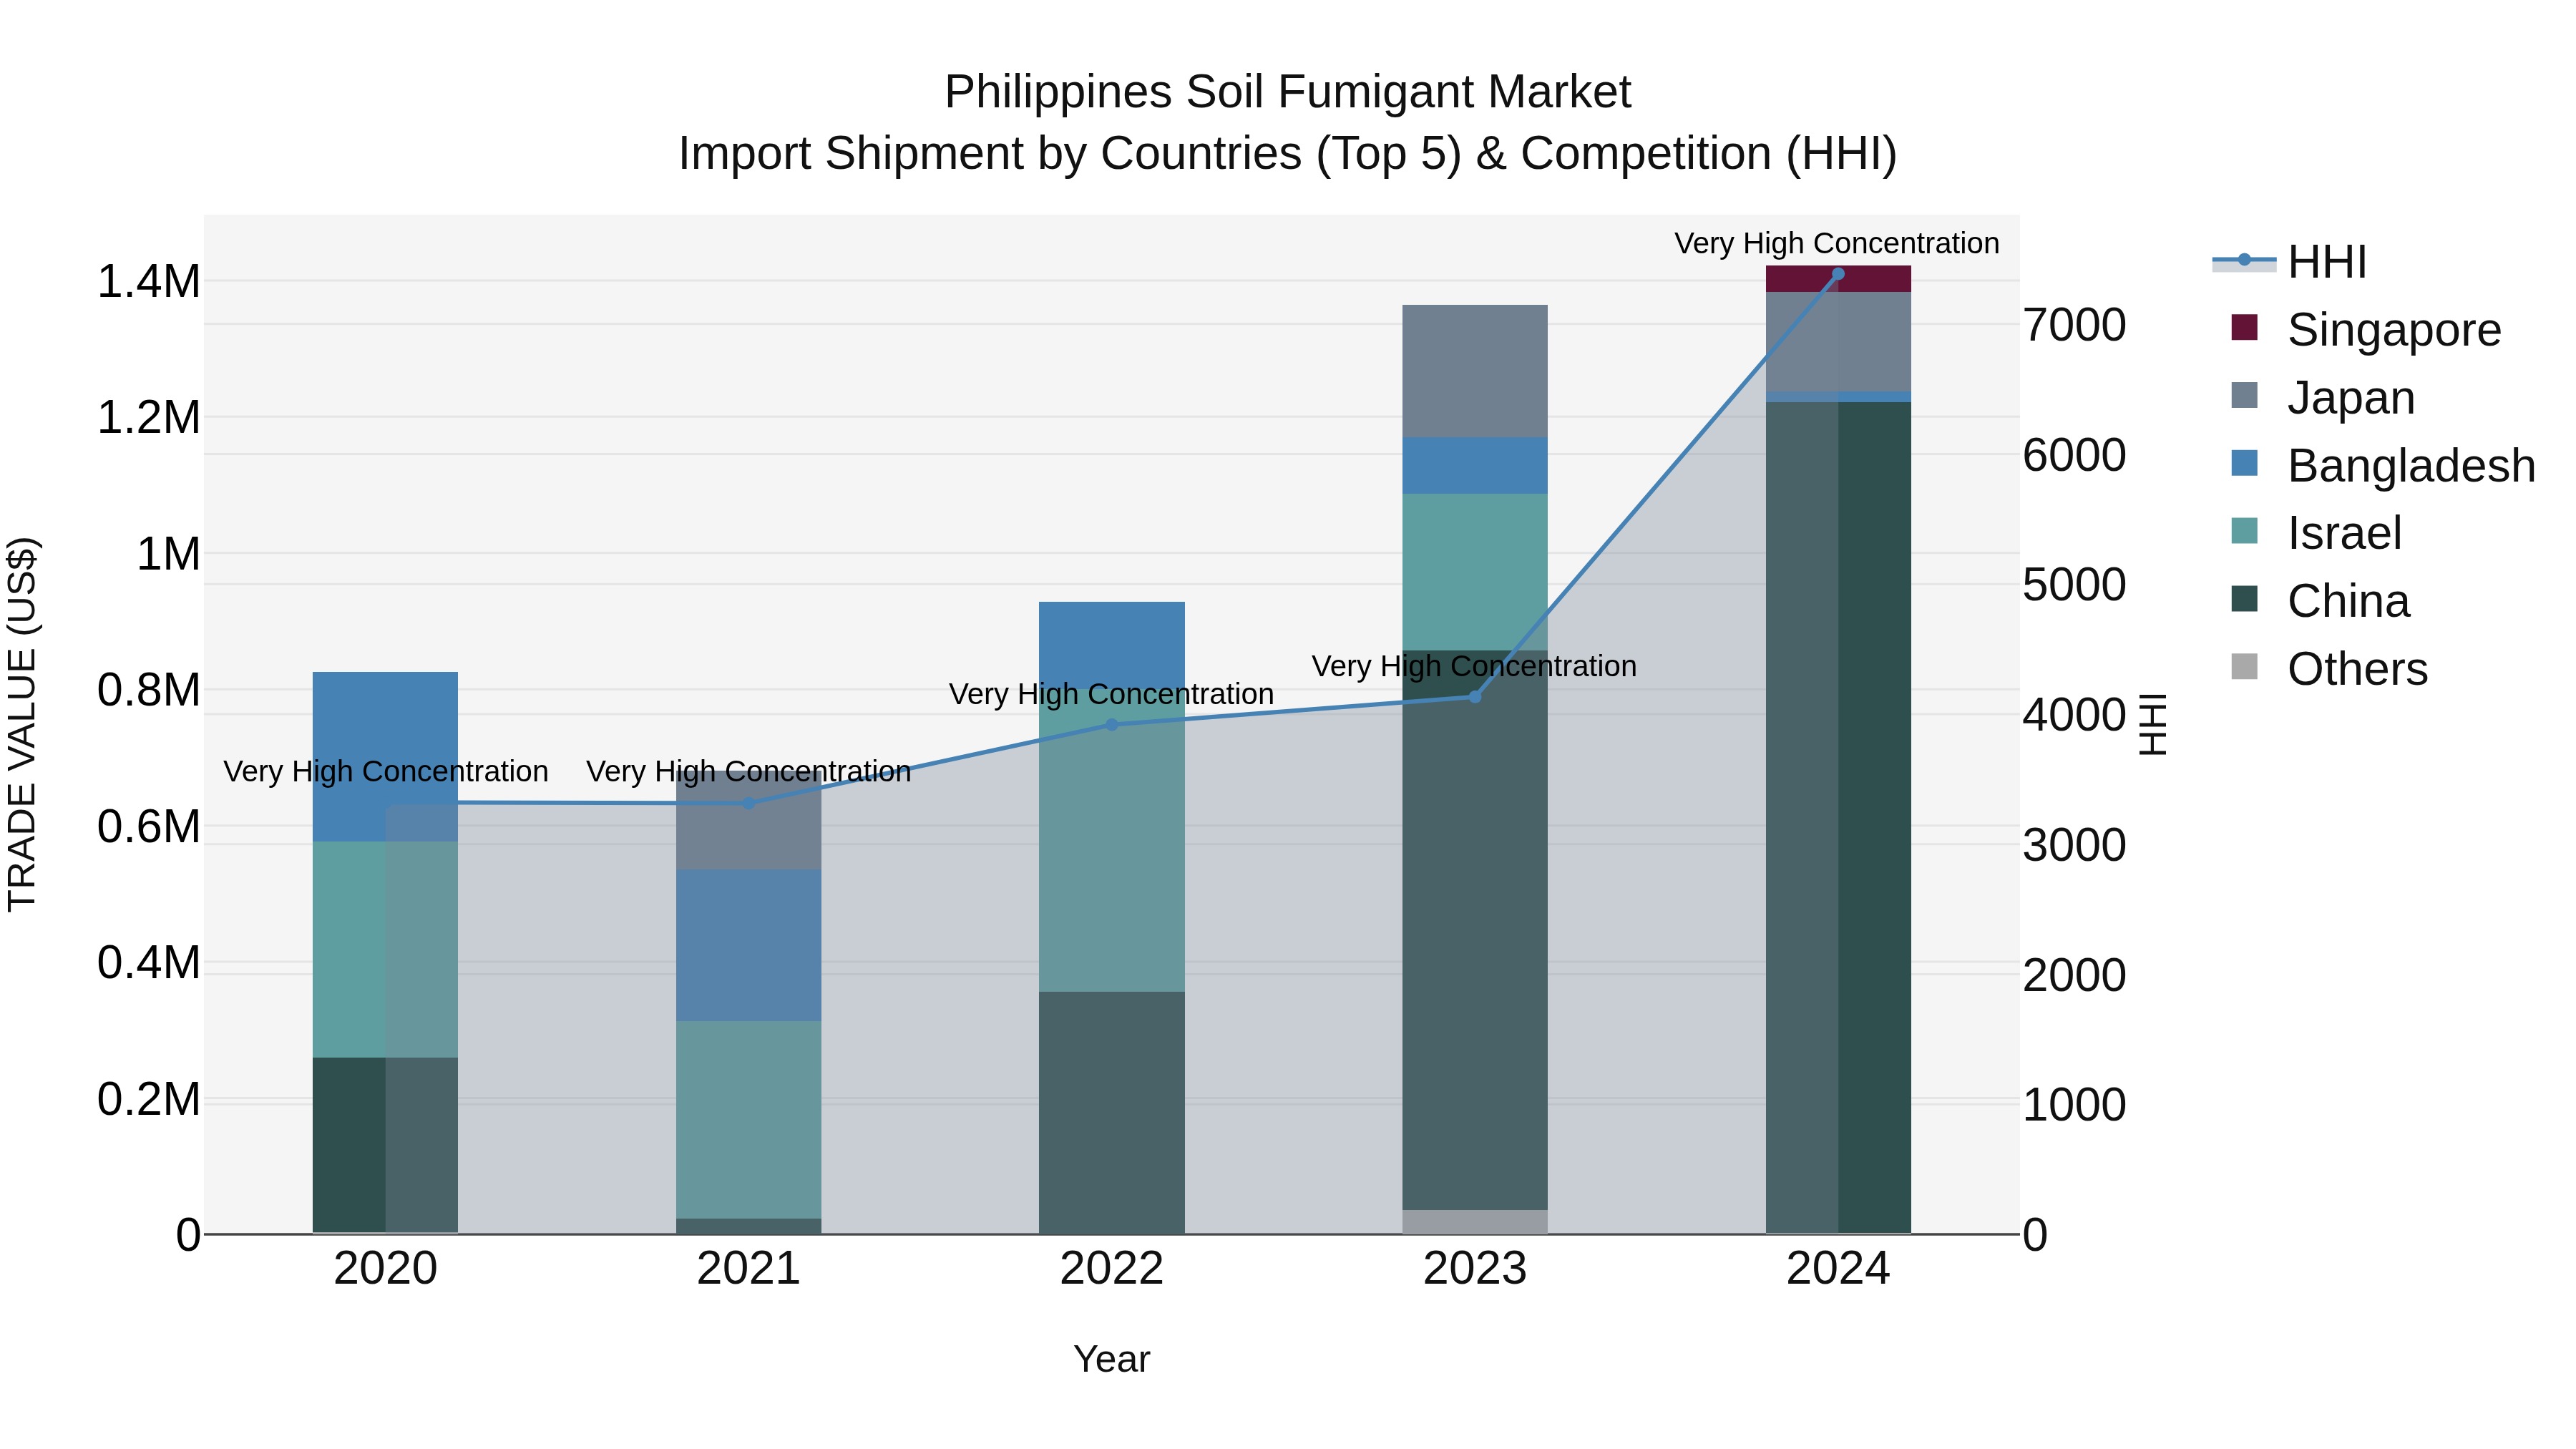Click the 2023 Others bar segment
This screenshot has width=2576, height=1449.
(x=1475, y=1222)
